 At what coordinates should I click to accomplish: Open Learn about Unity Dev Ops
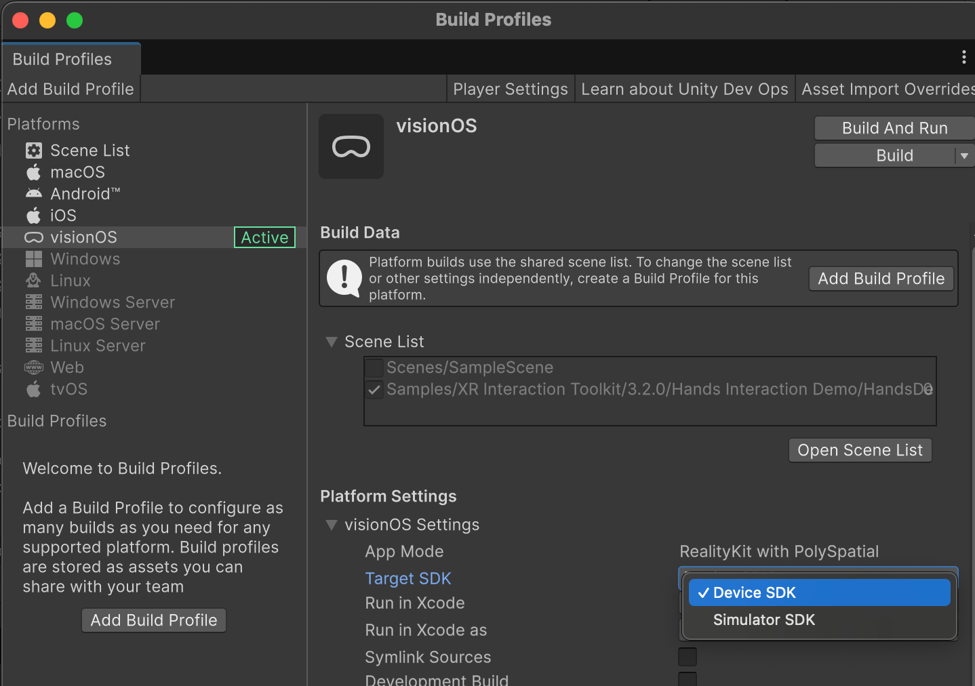pos(685,89)
